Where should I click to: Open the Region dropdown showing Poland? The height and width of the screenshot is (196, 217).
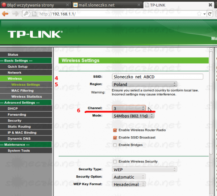click(x=144, y=84)
